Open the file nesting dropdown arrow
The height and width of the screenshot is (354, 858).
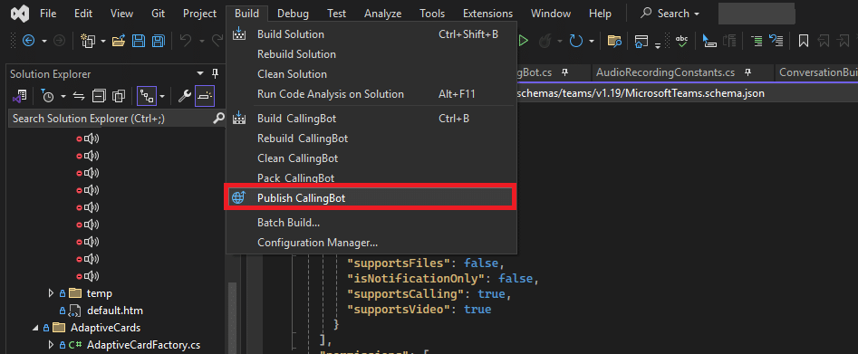pyautogui.click(x=162, y=97)
